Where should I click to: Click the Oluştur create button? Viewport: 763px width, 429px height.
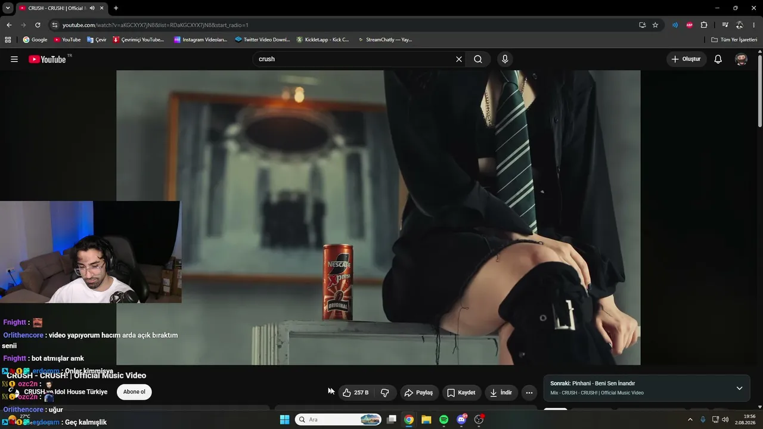[x=686, y=59]
